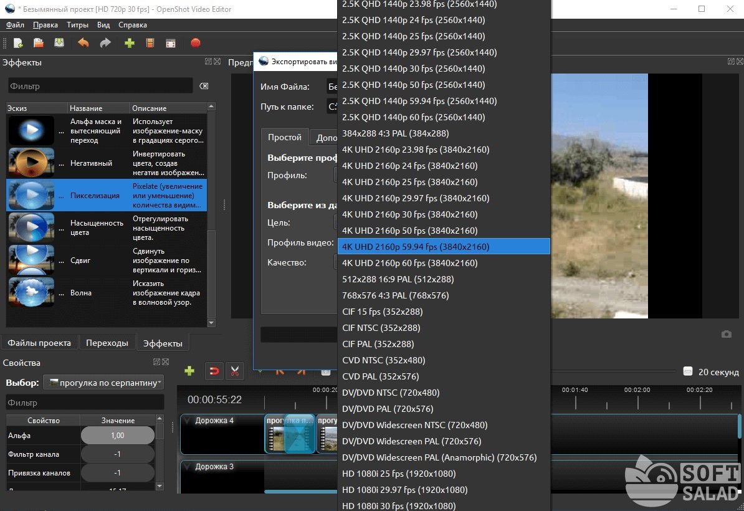Viewport: 744px width, 511px height.
Task: Clear the effects filter field
Action: (x=204, y=86)
